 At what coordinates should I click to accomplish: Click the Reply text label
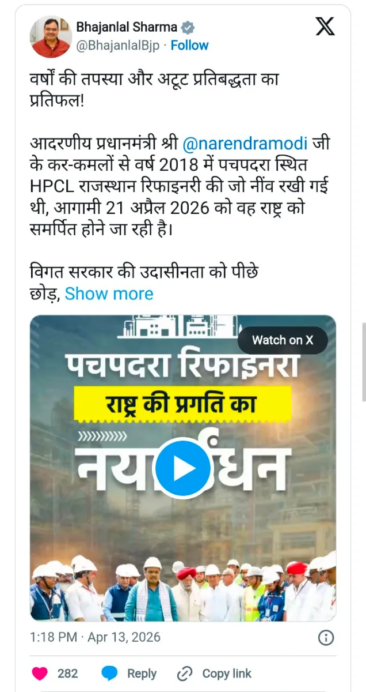point(142,674)
